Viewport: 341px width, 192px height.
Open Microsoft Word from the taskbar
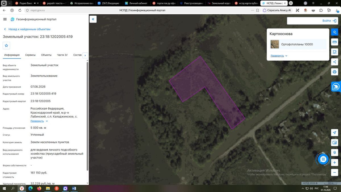click(74, 188)
